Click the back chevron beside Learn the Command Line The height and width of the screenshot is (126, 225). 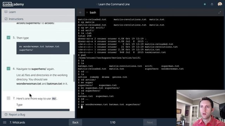point(97,4)
